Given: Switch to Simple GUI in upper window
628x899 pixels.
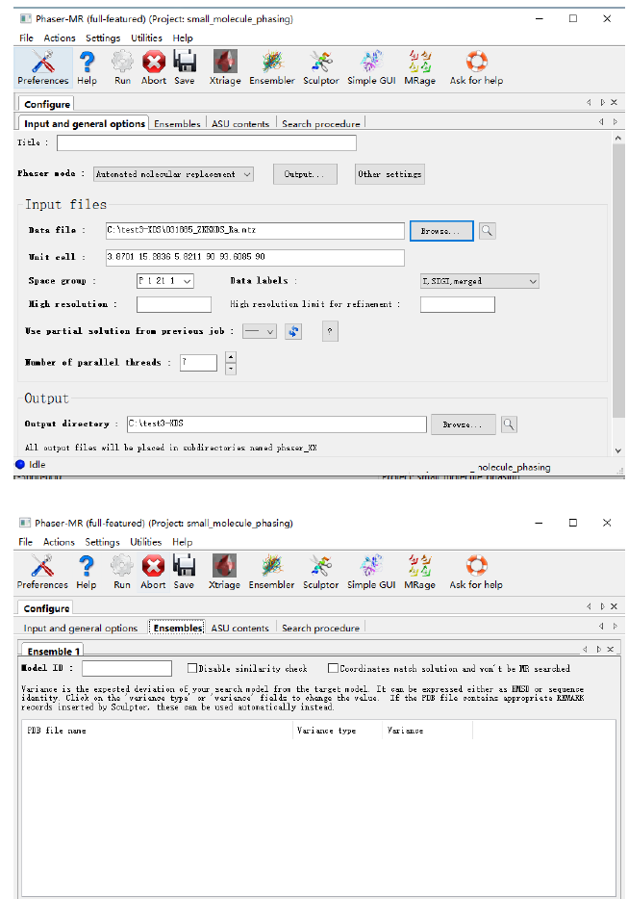Looking at the screenshot, I should (371, 67).
